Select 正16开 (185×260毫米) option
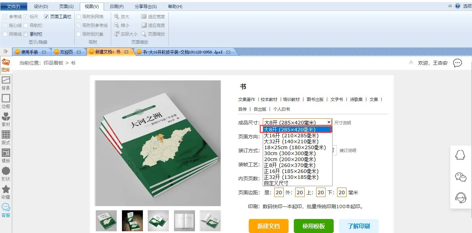The height and width of the screenshot is (233, 472). tap(297, 171)
